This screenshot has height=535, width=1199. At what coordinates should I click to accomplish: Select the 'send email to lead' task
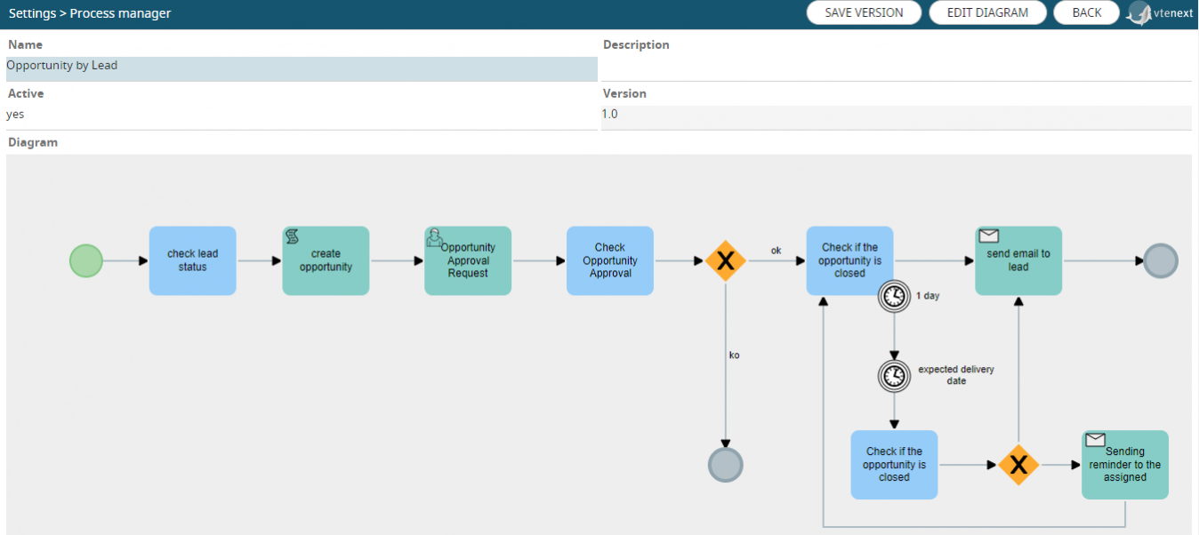(1018, 260)
